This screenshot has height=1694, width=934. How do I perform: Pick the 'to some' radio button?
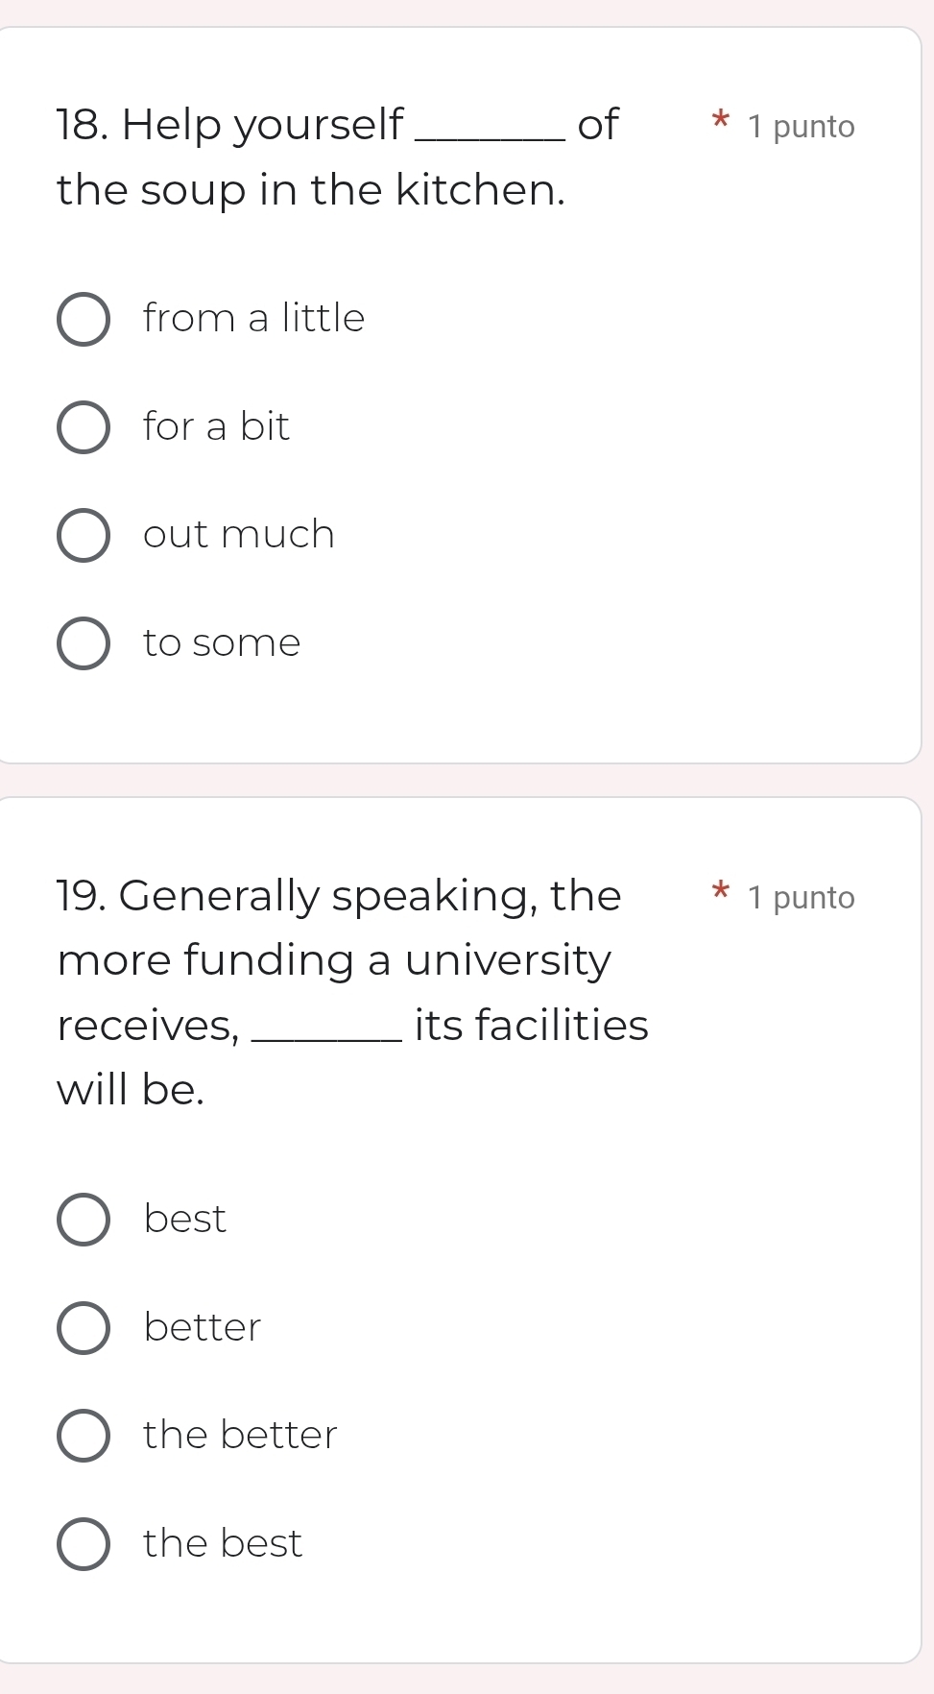click(84, 643)
